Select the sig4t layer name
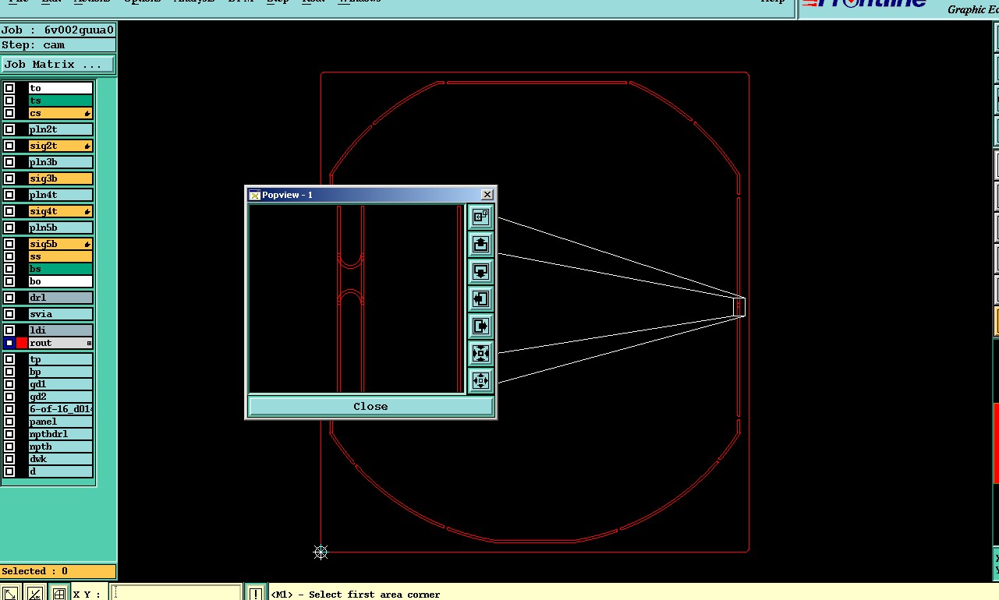999x600 pixels. click(61, 211)
